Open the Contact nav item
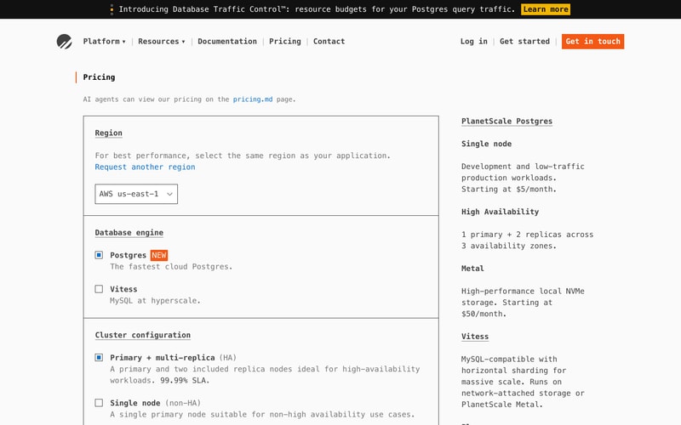 pyautogui.click(x=329, y=41)
